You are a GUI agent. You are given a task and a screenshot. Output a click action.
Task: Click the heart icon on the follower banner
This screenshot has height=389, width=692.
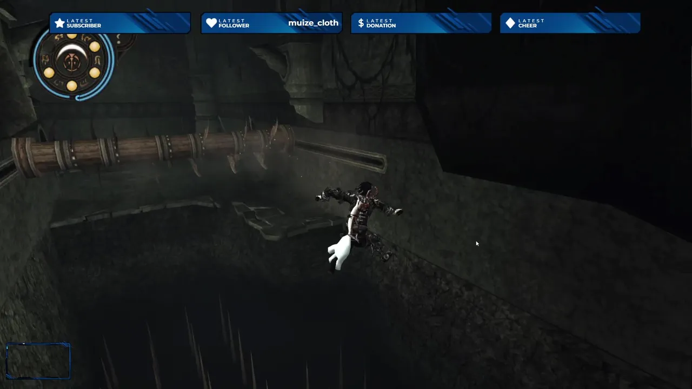coord(211,23)
